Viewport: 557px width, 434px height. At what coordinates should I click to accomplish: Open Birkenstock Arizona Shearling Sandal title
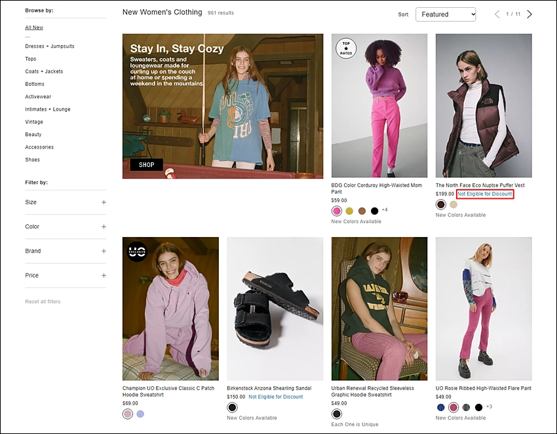tap(269, 388)
